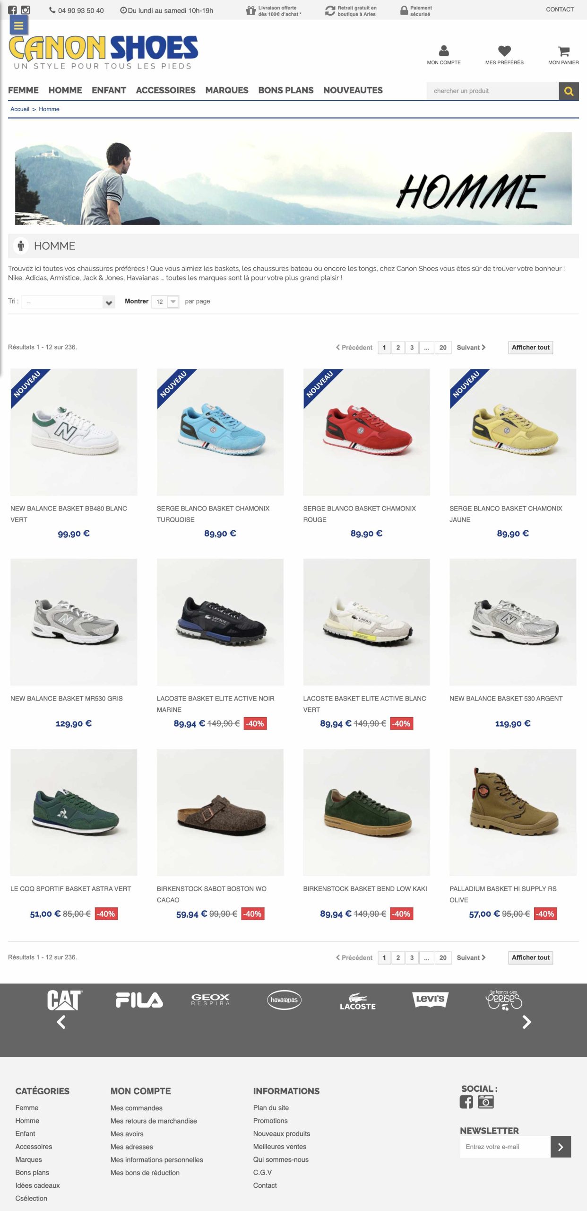
Task: Click Suivant in bottom pagination
Action: (471, 958)
